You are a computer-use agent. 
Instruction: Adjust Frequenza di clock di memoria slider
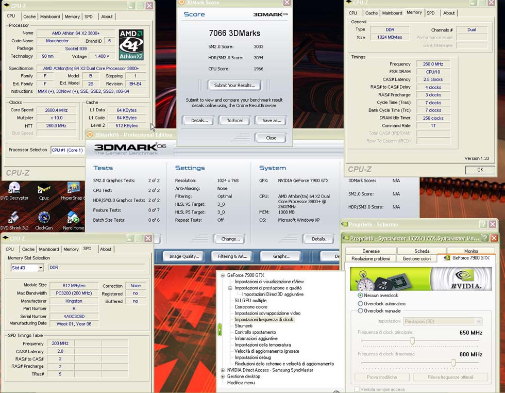point(453,363)
